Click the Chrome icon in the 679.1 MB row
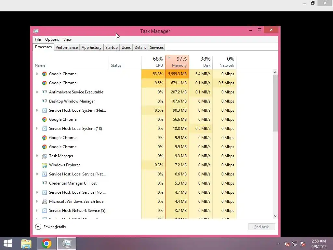The image size is (333, 250). coord(44,83)
